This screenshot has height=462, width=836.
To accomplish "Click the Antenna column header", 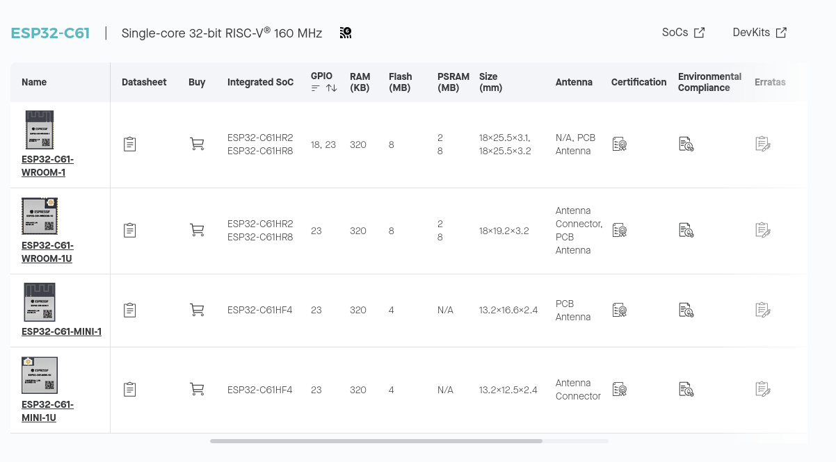I will pos(574,82).
